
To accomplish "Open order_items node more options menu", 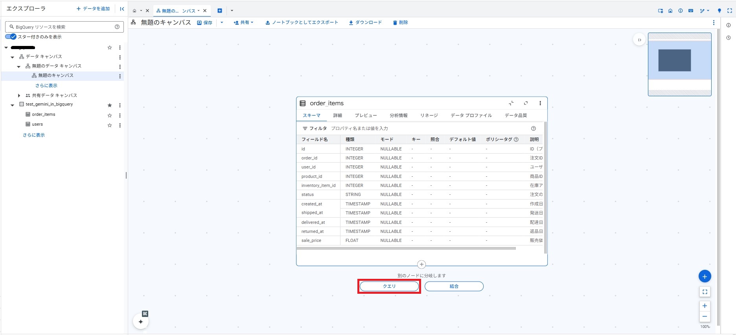I will pyautogui.click(x=540, y=103).
